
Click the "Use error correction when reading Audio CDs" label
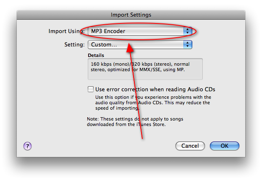pyautogui.click(x=155, y=90)
